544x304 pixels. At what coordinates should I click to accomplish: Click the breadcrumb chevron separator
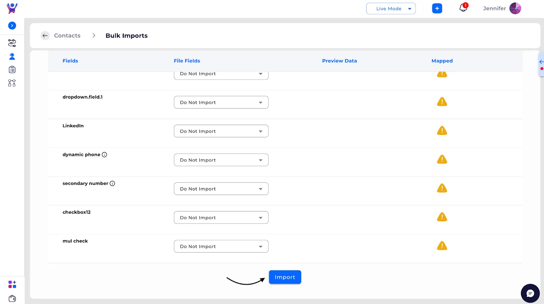click(94, 36)
